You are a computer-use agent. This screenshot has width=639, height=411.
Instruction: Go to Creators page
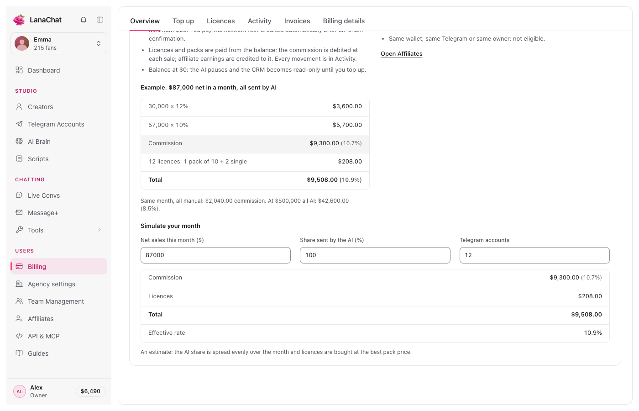(x=59, y=107)
